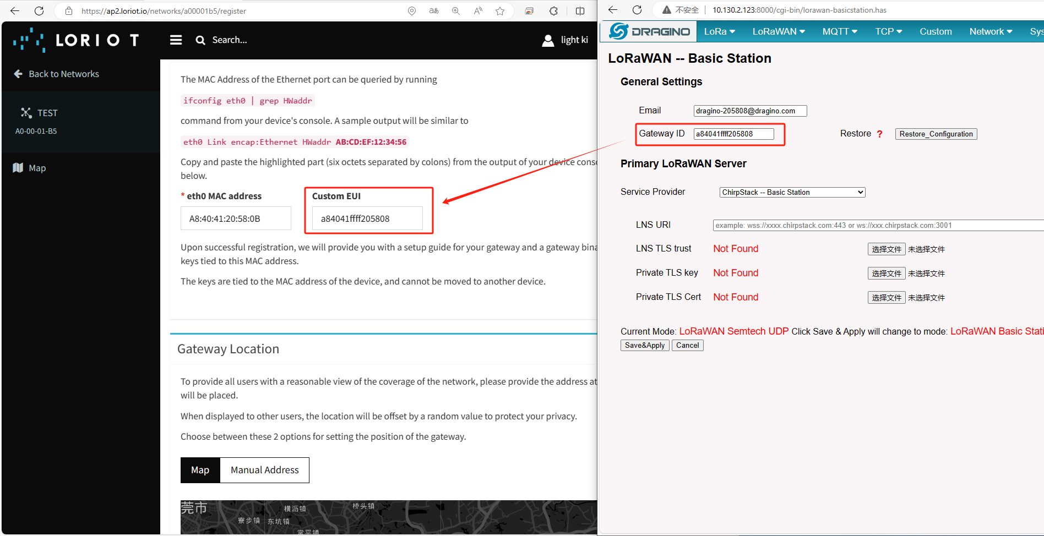Go Back to Networks
This screenshot has height=536, width=1044.
pos(64,74)
